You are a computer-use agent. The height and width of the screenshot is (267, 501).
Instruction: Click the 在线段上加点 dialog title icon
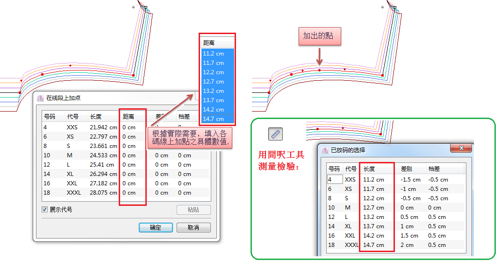[40, 98]
